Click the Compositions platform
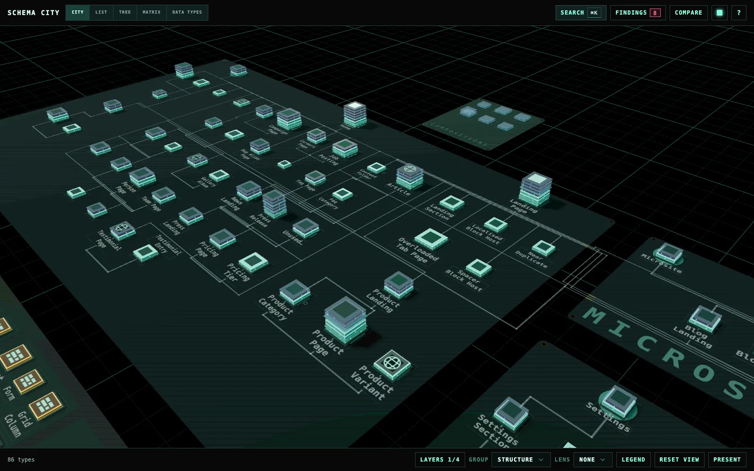The image size is (754, 471). 484,124
